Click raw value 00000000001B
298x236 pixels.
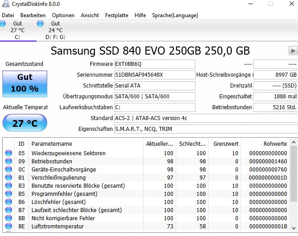[x=268, y=227]
